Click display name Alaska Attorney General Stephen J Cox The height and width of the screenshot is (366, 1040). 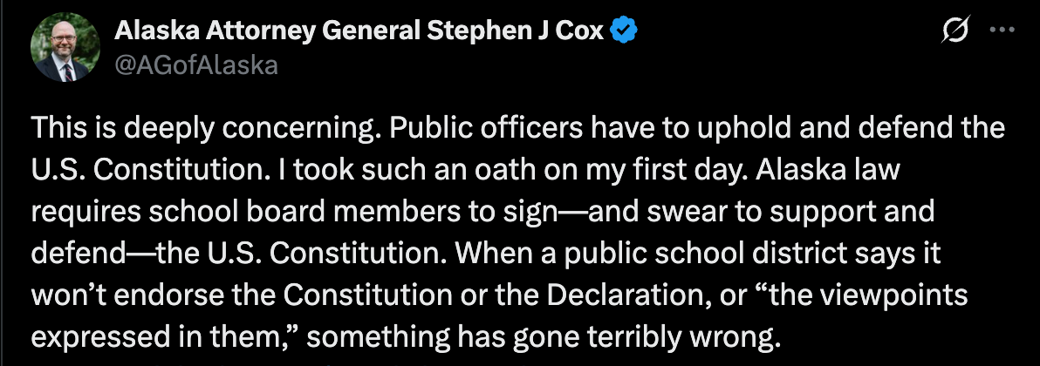pyautogui.click(x=361, y=32)
